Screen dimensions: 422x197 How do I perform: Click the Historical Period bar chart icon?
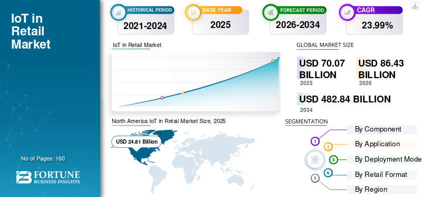click(118, 12)
